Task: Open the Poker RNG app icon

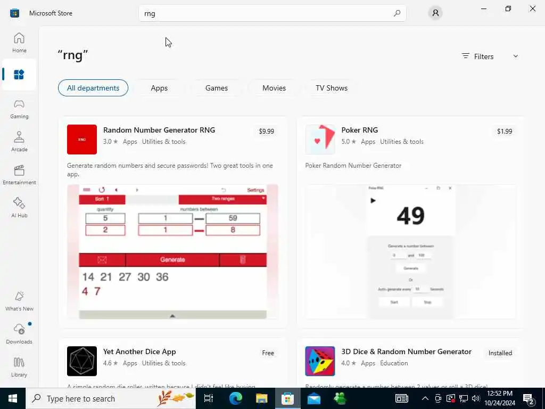Action: point(320,140)
